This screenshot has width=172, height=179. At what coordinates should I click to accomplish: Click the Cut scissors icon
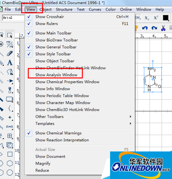click(x=163, y=28)
